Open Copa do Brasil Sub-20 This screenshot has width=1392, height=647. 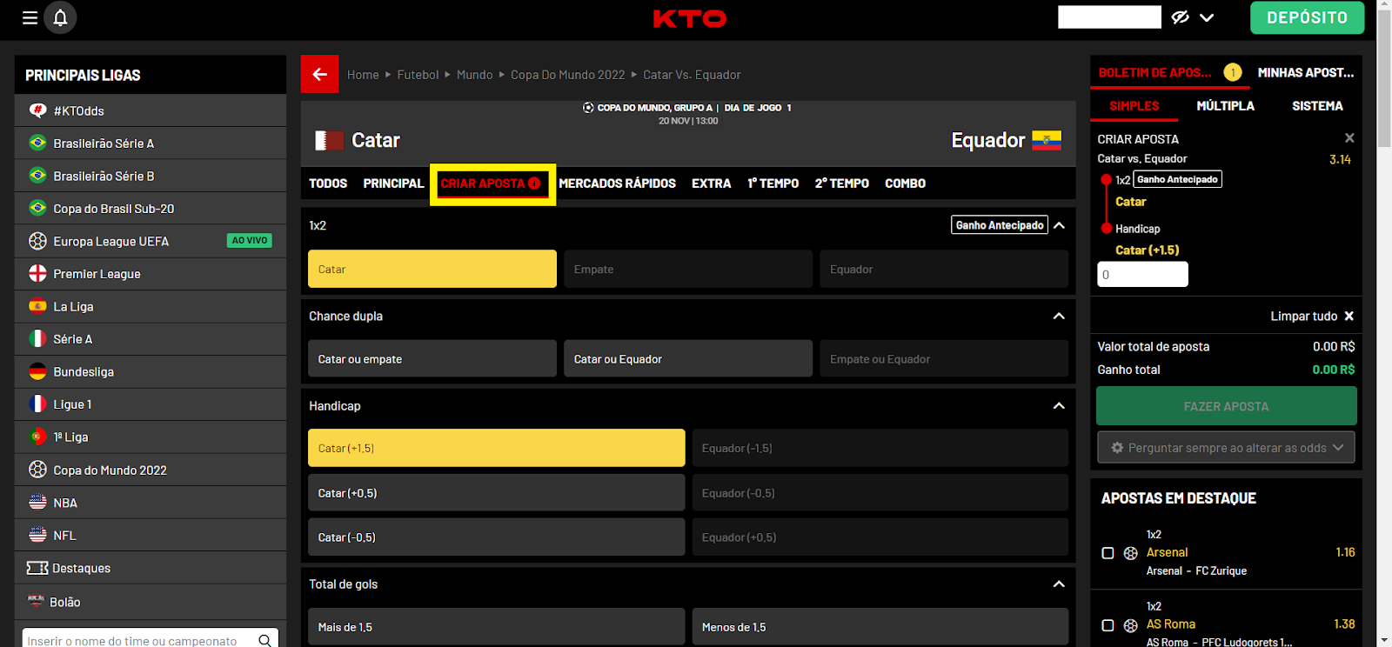(x=151, y=209)
